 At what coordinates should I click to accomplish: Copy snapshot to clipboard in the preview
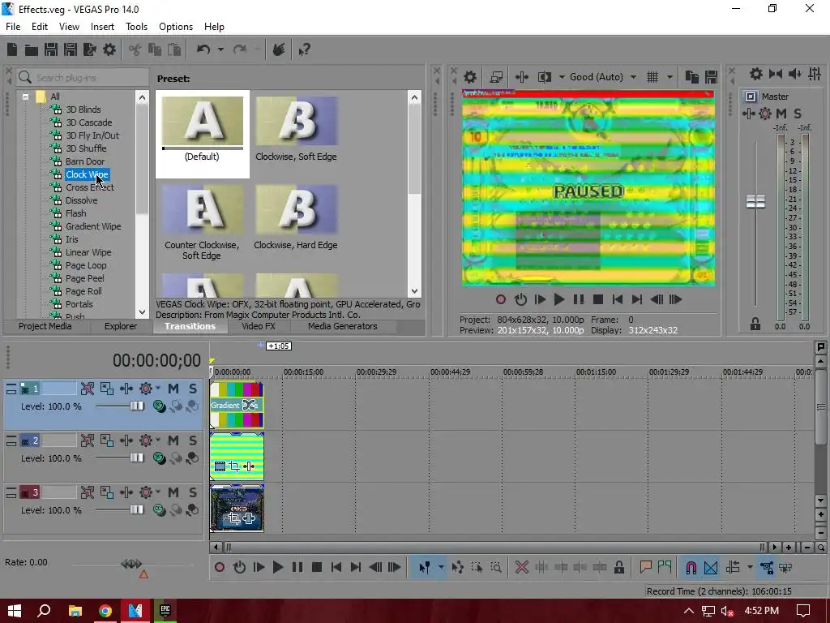click(692, 77)
